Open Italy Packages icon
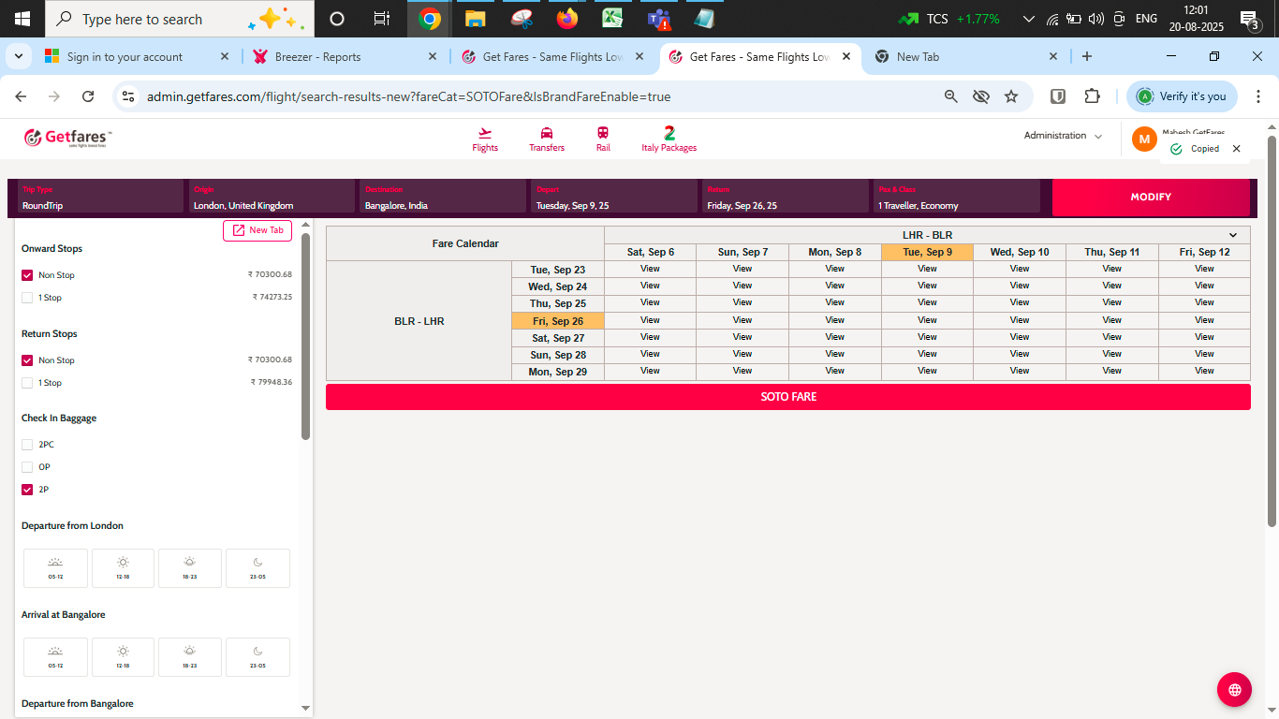1279x719 pixels. [669, 134]
